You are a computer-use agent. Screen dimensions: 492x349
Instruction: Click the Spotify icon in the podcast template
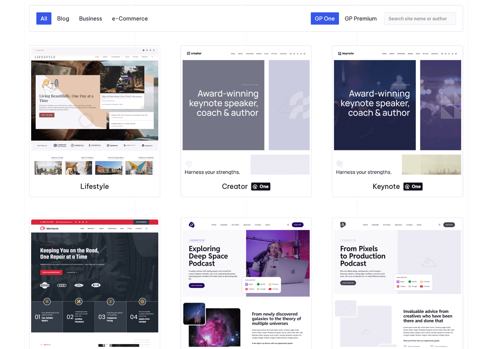pos(258,284)
